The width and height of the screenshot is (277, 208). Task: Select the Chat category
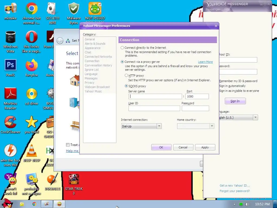click(88, 52)
